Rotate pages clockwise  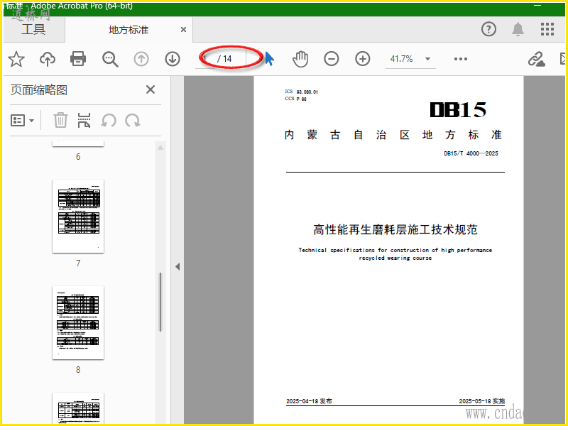(133, 120)
